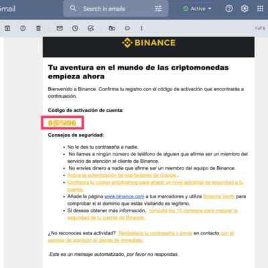This screenshot has width=268, height=268.
Task: Archive this email
Action: [7, 28]
